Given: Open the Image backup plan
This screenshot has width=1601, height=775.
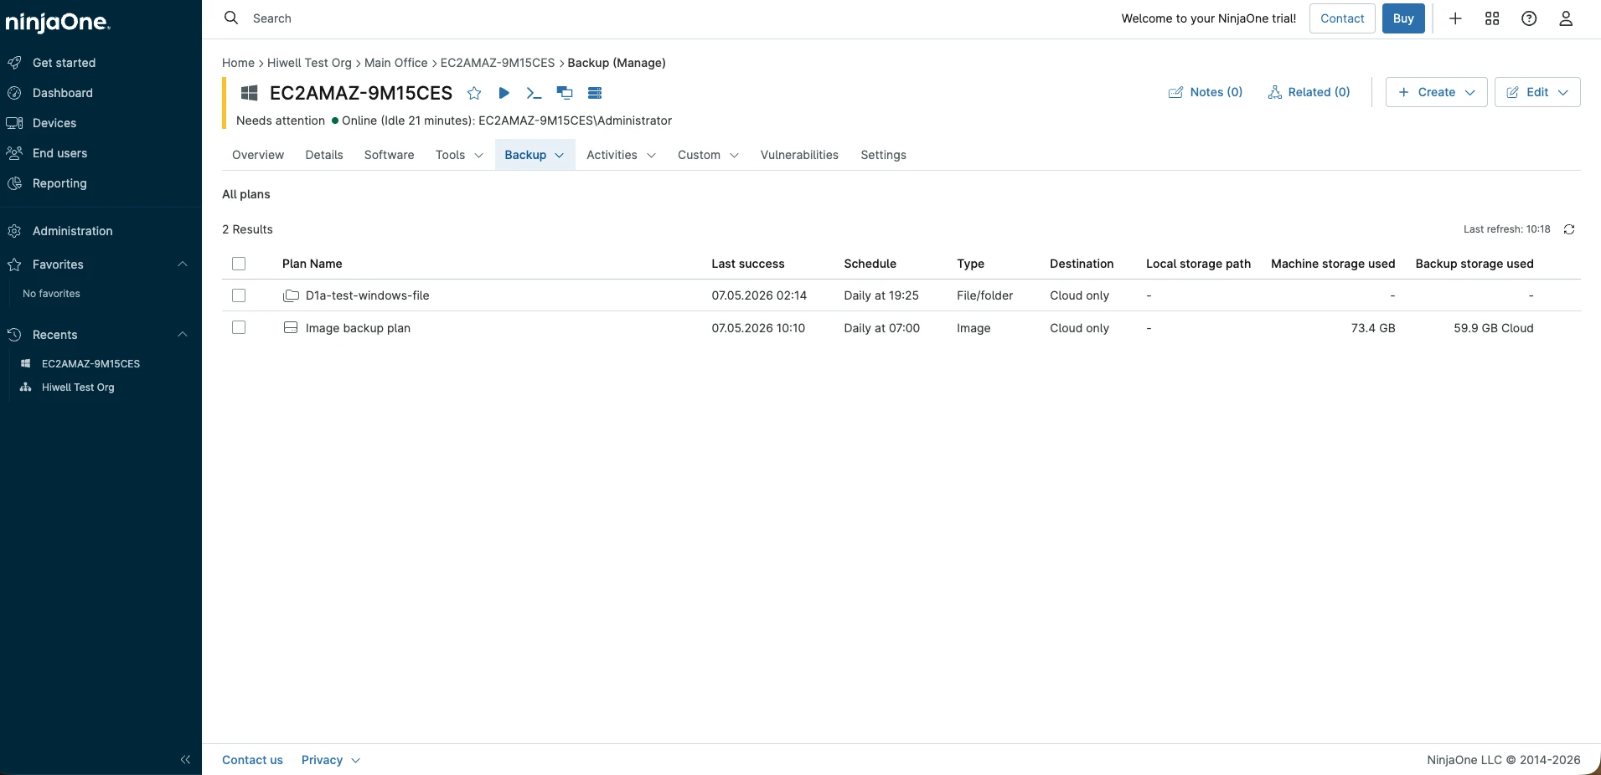Looking at the screenshot, I should (x=358, y=328).
